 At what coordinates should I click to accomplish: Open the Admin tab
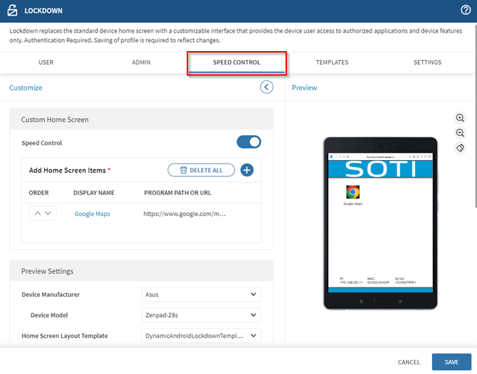click(141, 63)
